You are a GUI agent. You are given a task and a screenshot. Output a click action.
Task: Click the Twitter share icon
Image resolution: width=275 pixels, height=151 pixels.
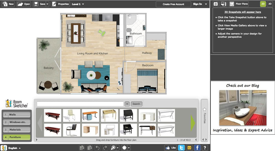point(181,148)
